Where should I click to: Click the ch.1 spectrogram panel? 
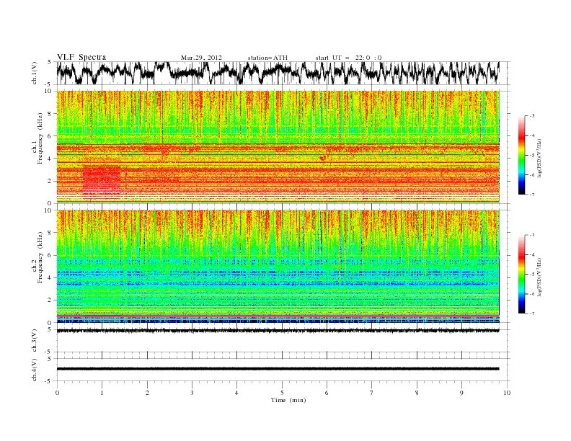point(278,147)
